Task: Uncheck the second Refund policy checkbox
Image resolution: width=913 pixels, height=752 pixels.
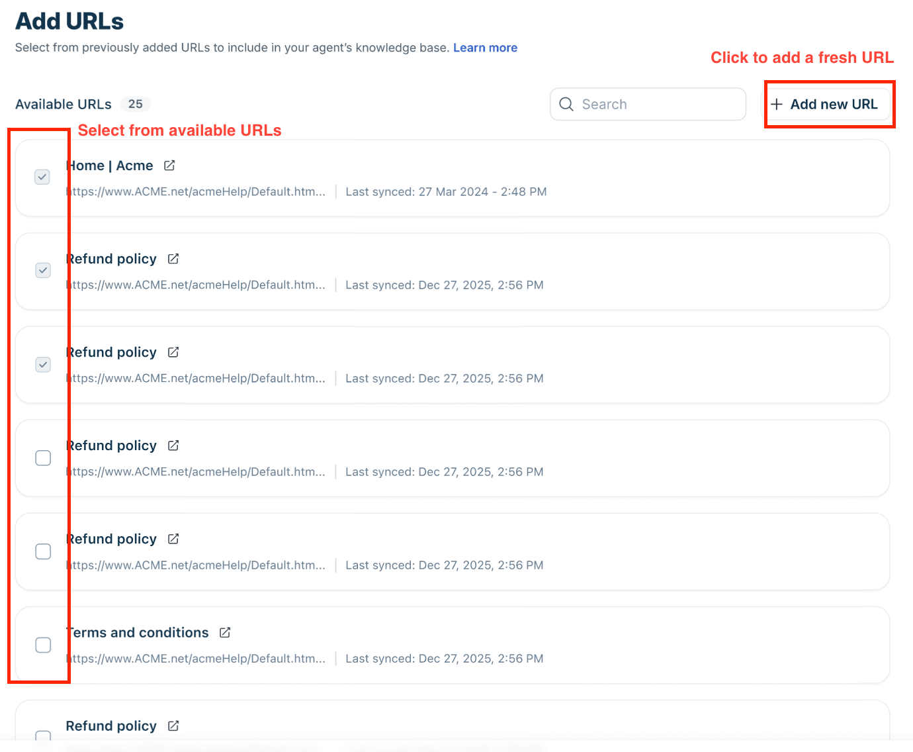Action: [43, 364]
